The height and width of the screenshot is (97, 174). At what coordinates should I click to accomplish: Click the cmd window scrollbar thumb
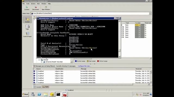[119, 50]
